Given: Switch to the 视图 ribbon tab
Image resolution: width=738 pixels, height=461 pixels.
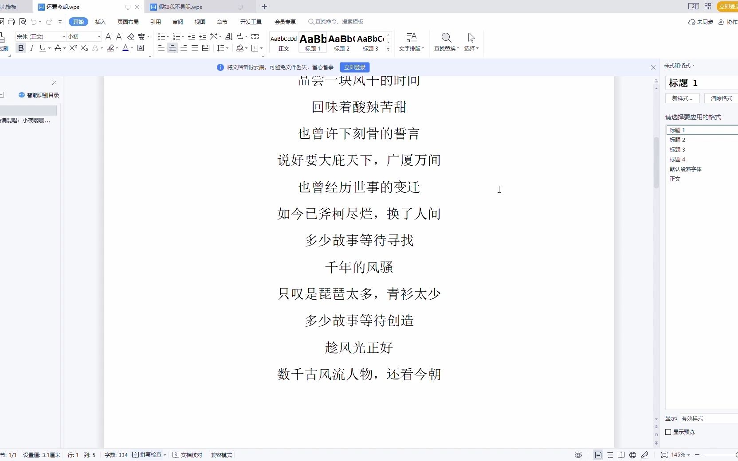Looking at the screenshot, I should tap(200, 22).
